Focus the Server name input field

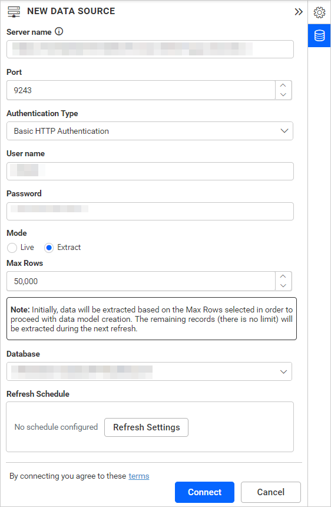click(x=150, y=49)
